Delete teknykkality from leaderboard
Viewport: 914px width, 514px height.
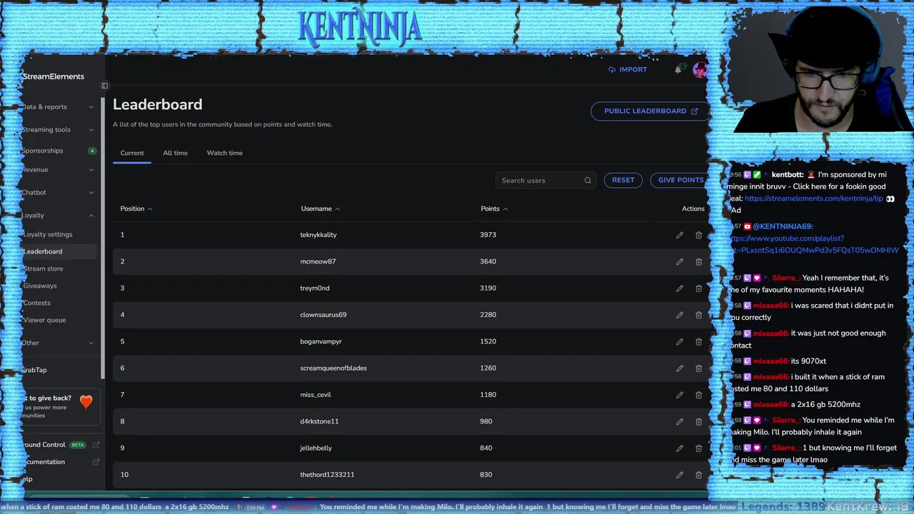698,235
